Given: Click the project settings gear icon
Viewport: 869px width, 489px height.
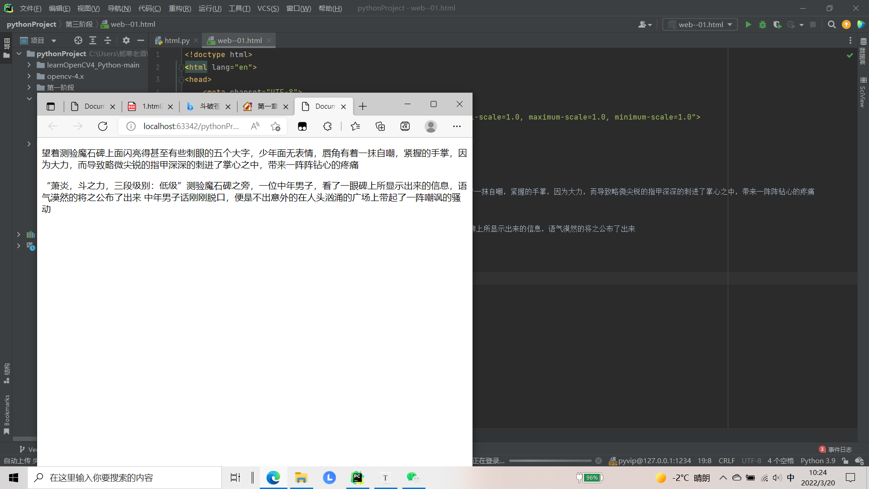Looking at the screenshot, I should (126, 40).
